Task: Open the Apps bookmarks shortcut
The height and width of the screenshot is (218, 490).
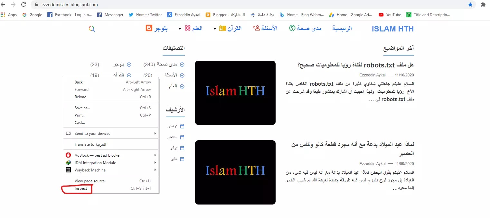Action: pos(9,14)
